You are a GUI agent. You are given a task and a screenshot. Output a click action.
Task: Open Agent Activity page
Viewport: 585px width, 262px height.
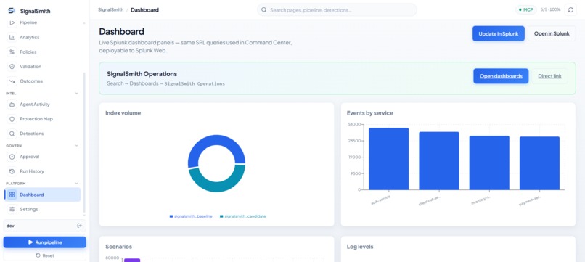click(44, 105)
